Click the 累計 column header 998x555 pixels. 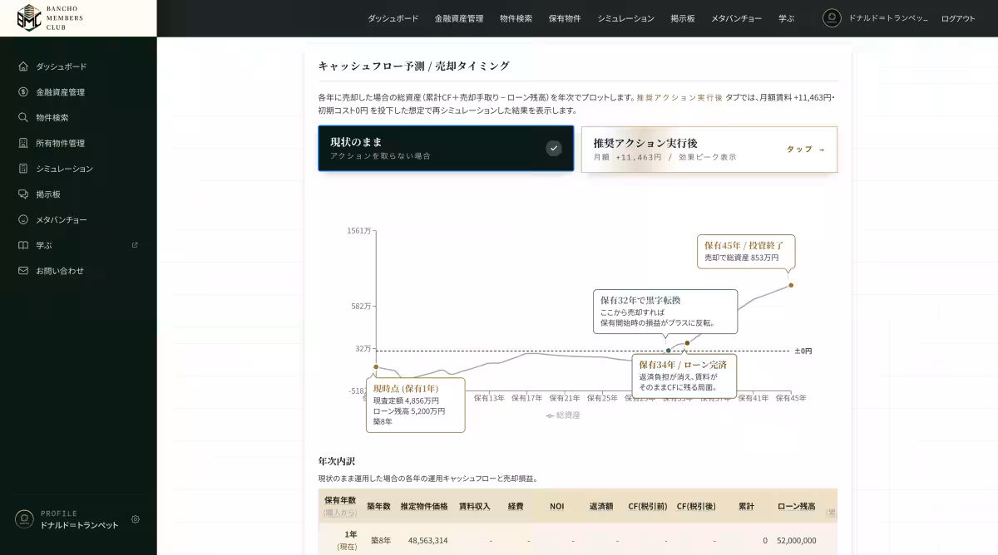point(746,506)
